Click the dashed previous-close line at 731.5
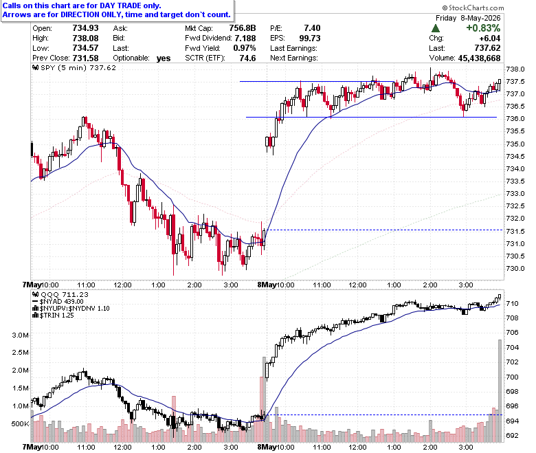Screen dimensions: 536x453 click(x=385, y=230)
